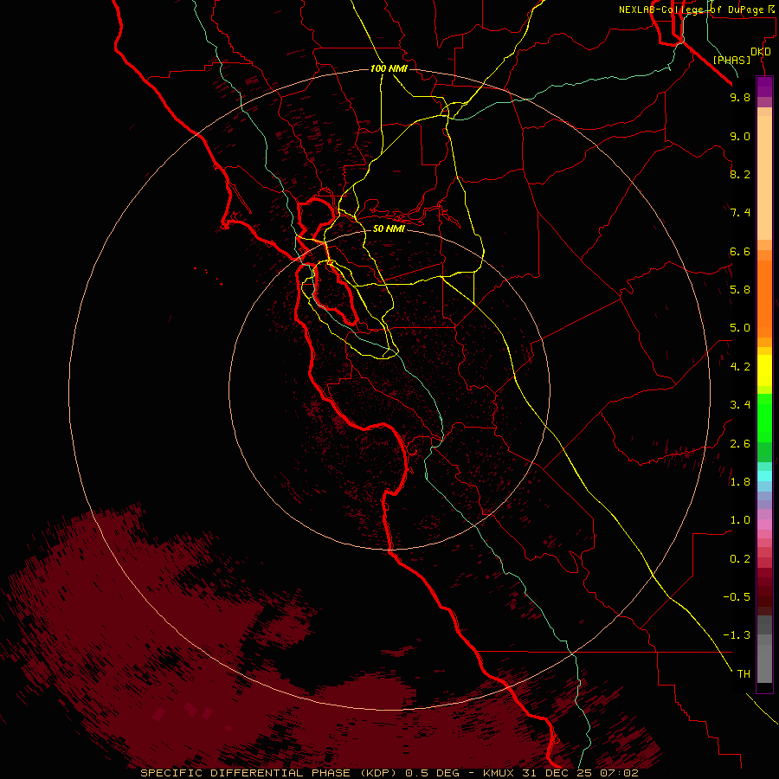Click the "9.8" value on the color scale
The height and width of the screenshot is (779, 779).
740,97
